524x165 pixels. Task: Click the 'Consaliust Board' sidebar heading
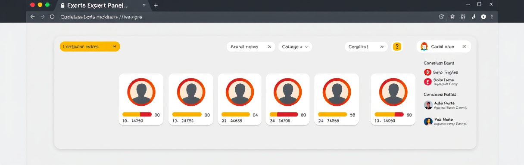coord(439,63)
